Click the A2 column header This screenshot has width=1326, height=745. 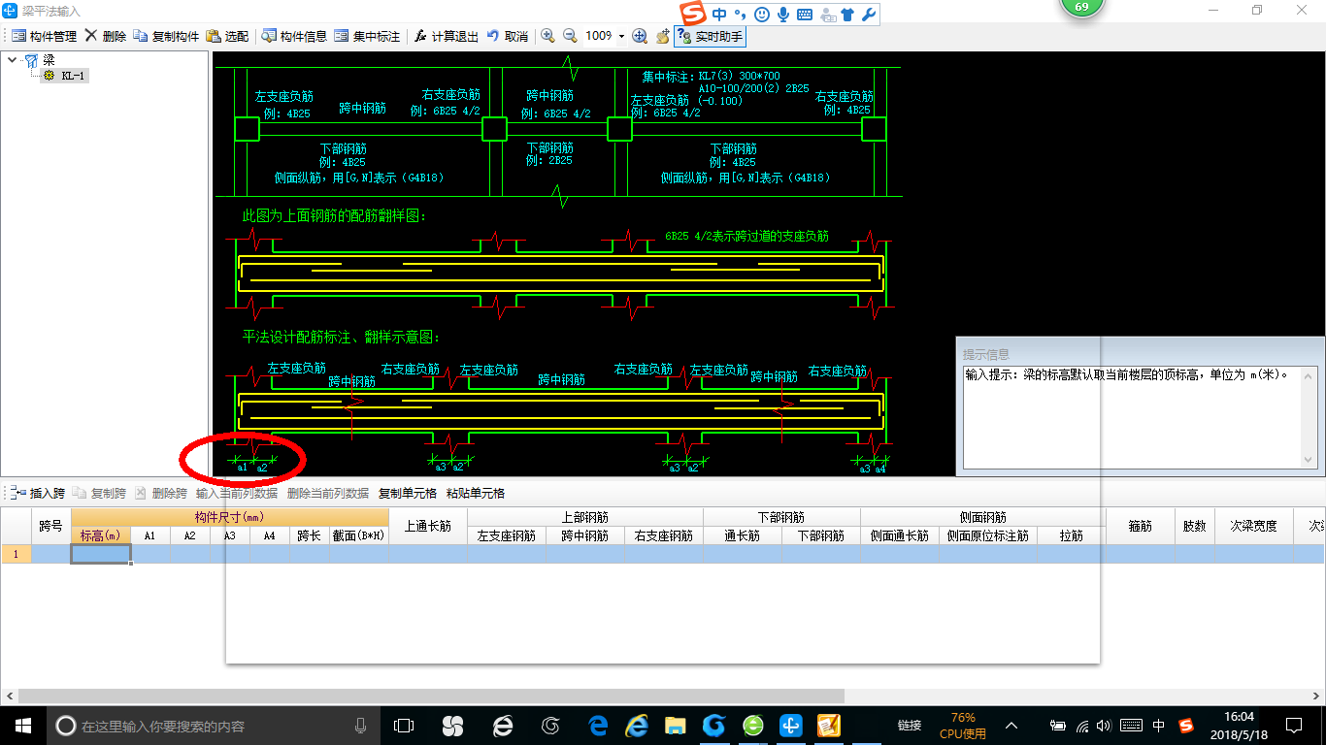click(x=190, y=535)
